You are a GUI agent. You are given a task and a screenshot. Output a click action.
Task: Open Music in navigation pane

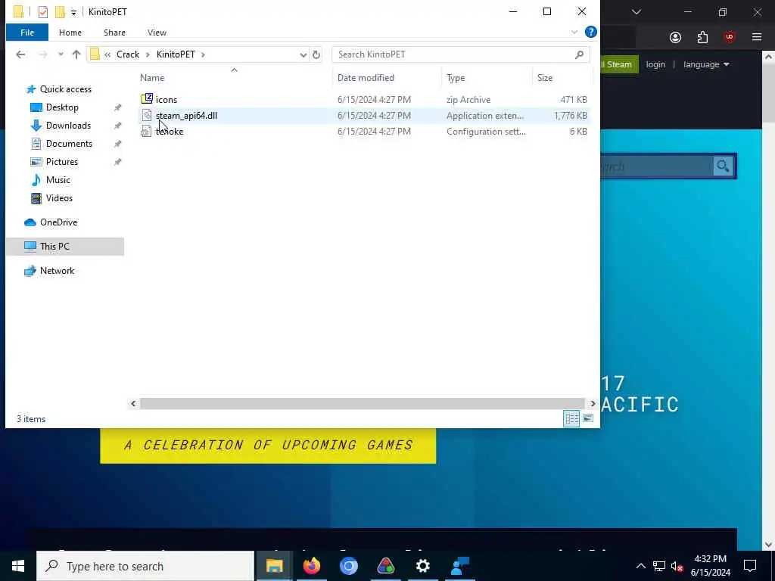pos(58,180)
